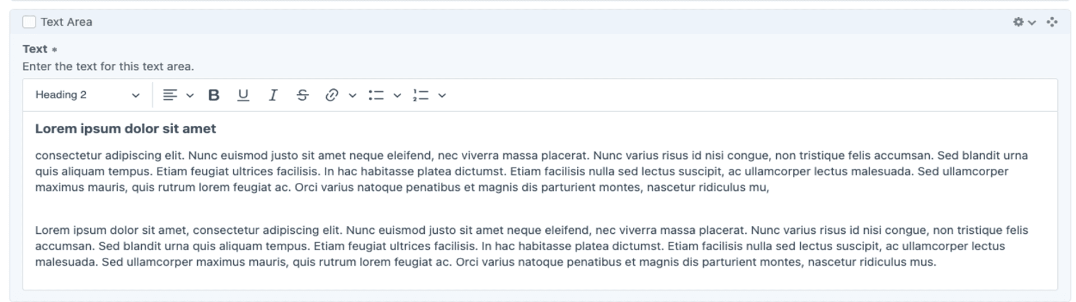Screen dimensions: 1076x302
Task: Click the gear settings icon
Action: click(x=1018, y=22)
